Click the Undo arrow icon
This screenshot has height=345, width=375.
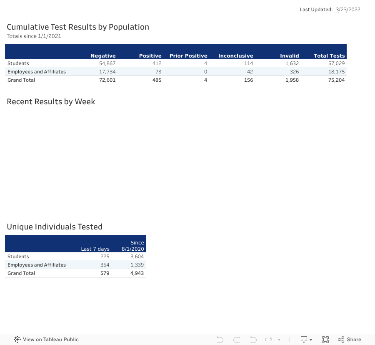pos(220,340)
